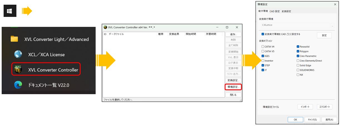This screenshot has height=126, width=340.
Task: Uncheck the Parasolid checkbox
Action: pos(298,47)
